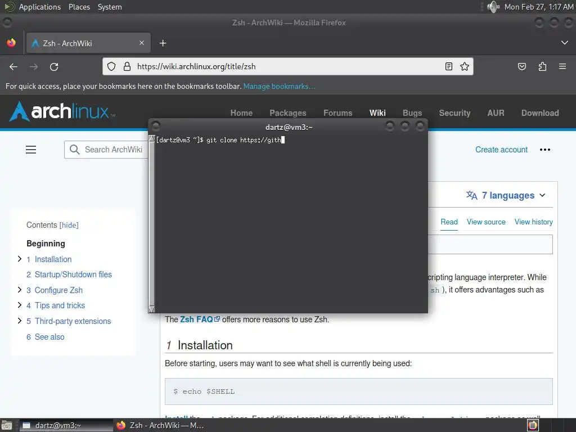Screen dimensions: 576x432
Task: Expand Tips and tricks contents section
Action: point(20,305)
